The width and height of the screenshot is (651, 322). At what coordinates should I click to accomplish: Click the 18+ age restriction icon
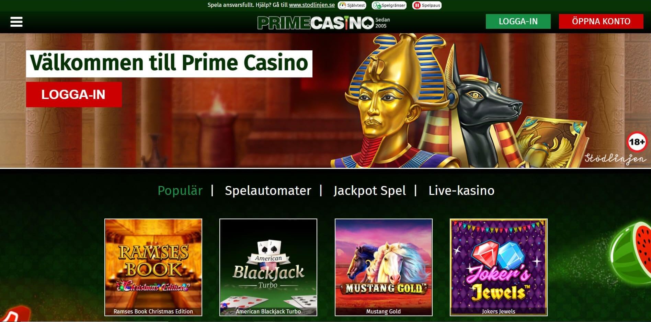[x=637, y=142]
